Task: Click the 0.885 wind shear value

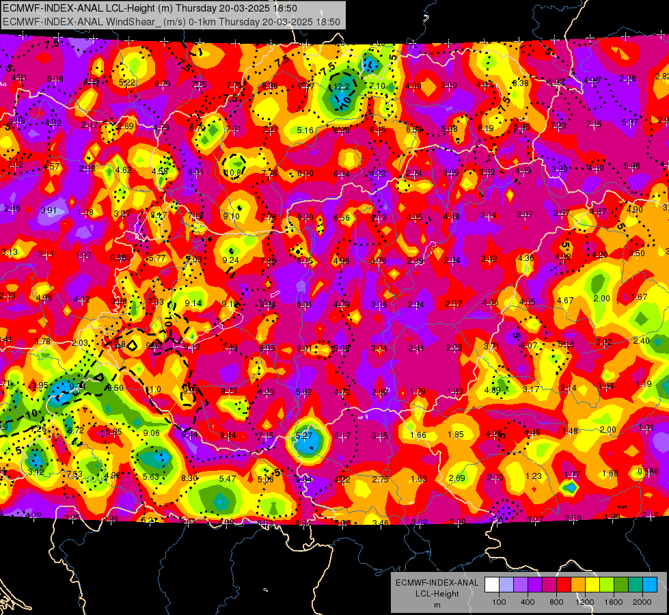Action: tap(121, 258)
